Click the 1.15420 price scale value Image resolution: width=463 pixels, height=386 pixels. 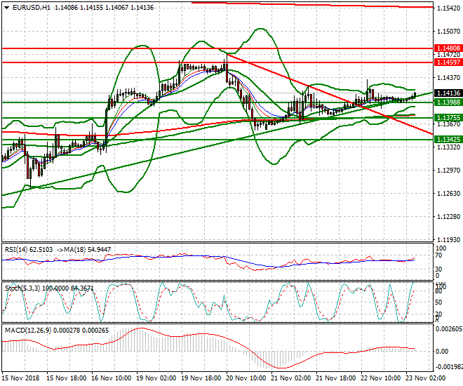tap(448, 8)
